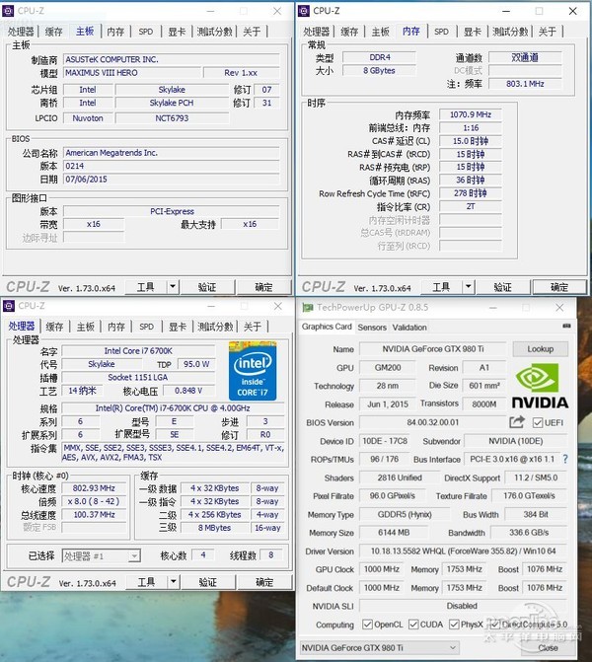
Task: Click the Lookup button in GPU-Z
Action: [540, 348]
